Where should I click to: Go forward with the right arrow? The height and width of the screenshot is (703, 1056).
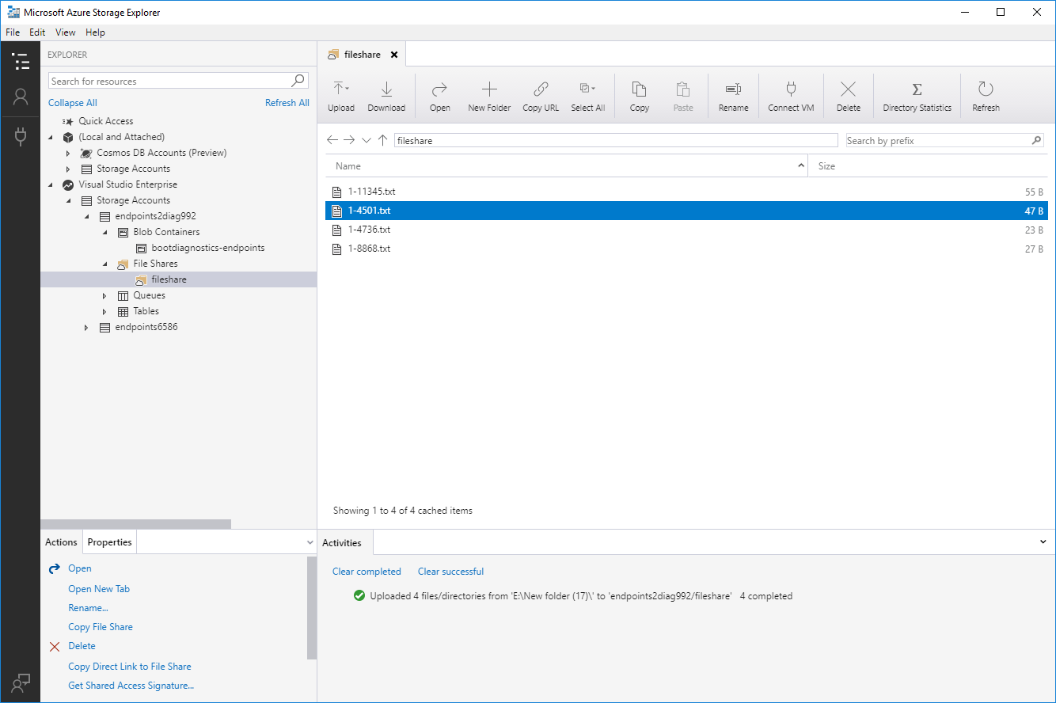(x=349, y=140)
